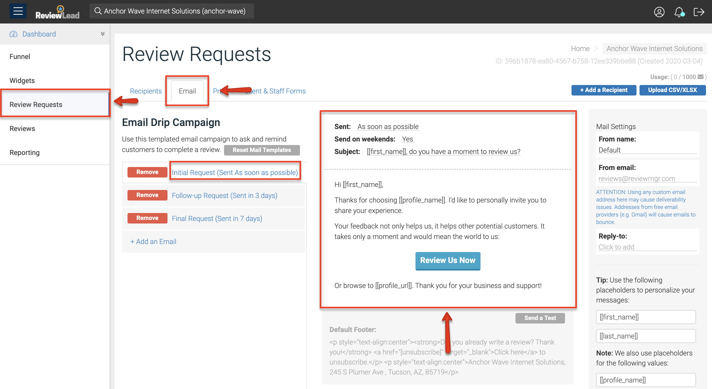Toggle the Send on weekends value Yes
Screen dimensions: 712x389
tap(407, 139)
